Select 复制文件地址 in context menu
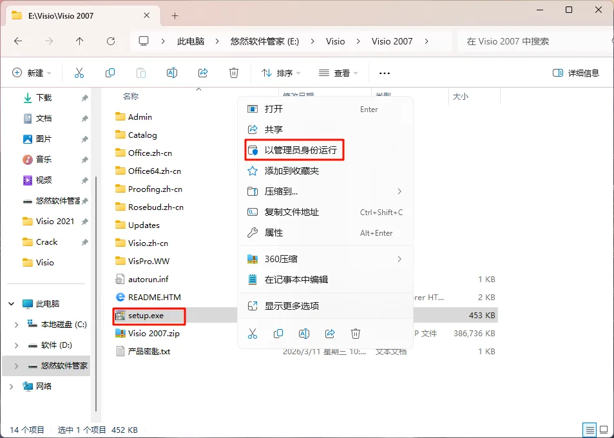Screen dimensions: 614x438 [325, 212]
